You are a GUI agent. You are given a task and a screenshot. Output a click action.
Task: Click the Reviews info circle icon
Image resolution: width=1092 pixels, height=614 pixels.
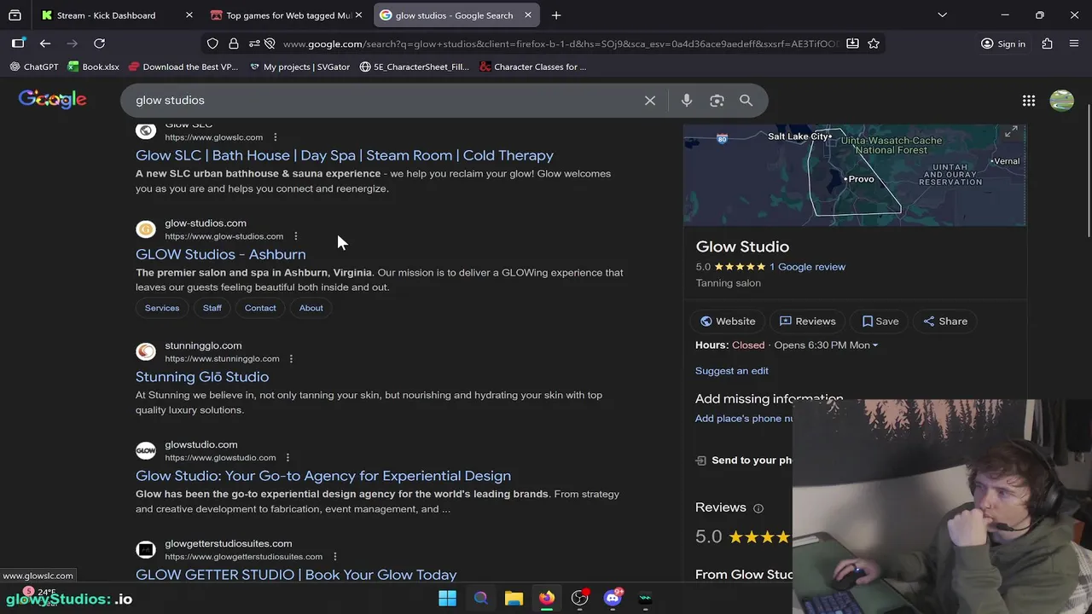[758, 508]
